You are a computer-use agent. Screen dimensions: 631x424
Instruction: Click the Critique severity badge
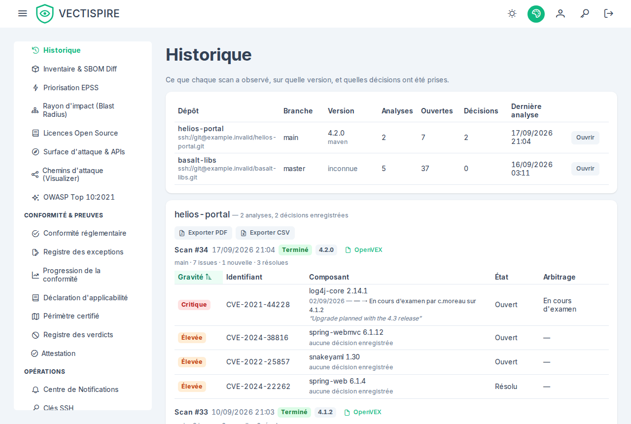tap(194, 305)
